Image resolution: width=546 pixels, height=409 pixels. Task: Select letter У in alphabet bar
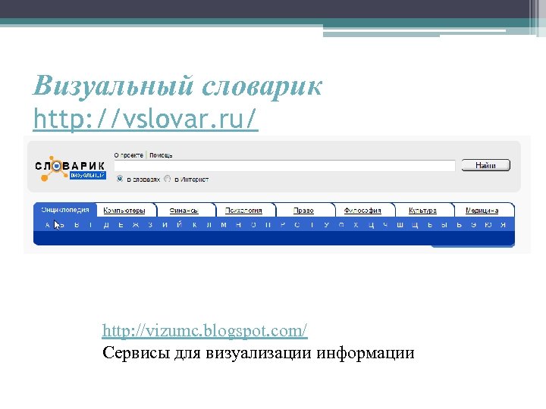coord(326,225)
